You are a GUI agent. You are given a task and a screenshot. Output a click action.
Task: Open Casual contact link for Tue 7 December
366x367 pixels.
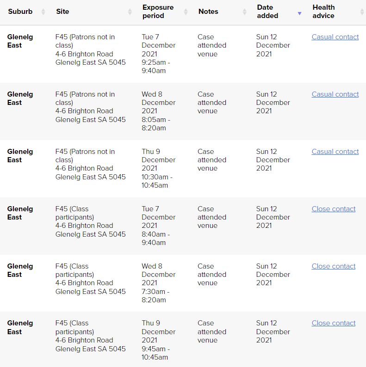[x=335, y=37]
